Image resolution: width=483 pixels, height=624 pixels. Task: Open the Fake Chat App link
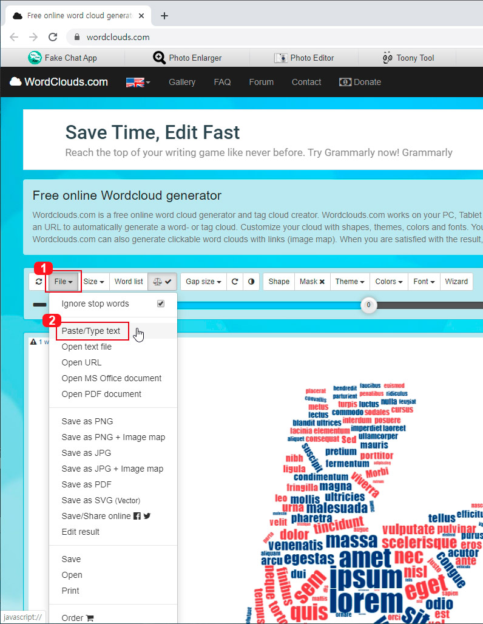[x=63, y=58]
